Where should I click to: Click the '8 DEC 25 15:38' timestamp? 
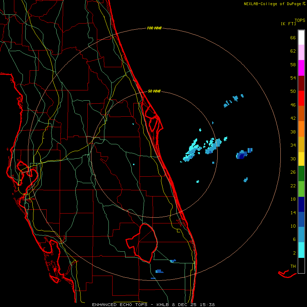193,305
